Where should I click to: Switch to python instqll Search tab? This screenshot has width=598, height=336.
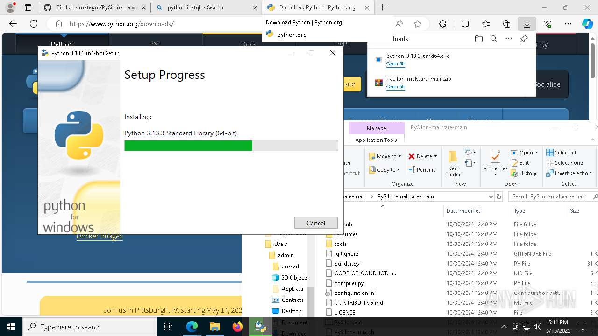pos(206,7)
